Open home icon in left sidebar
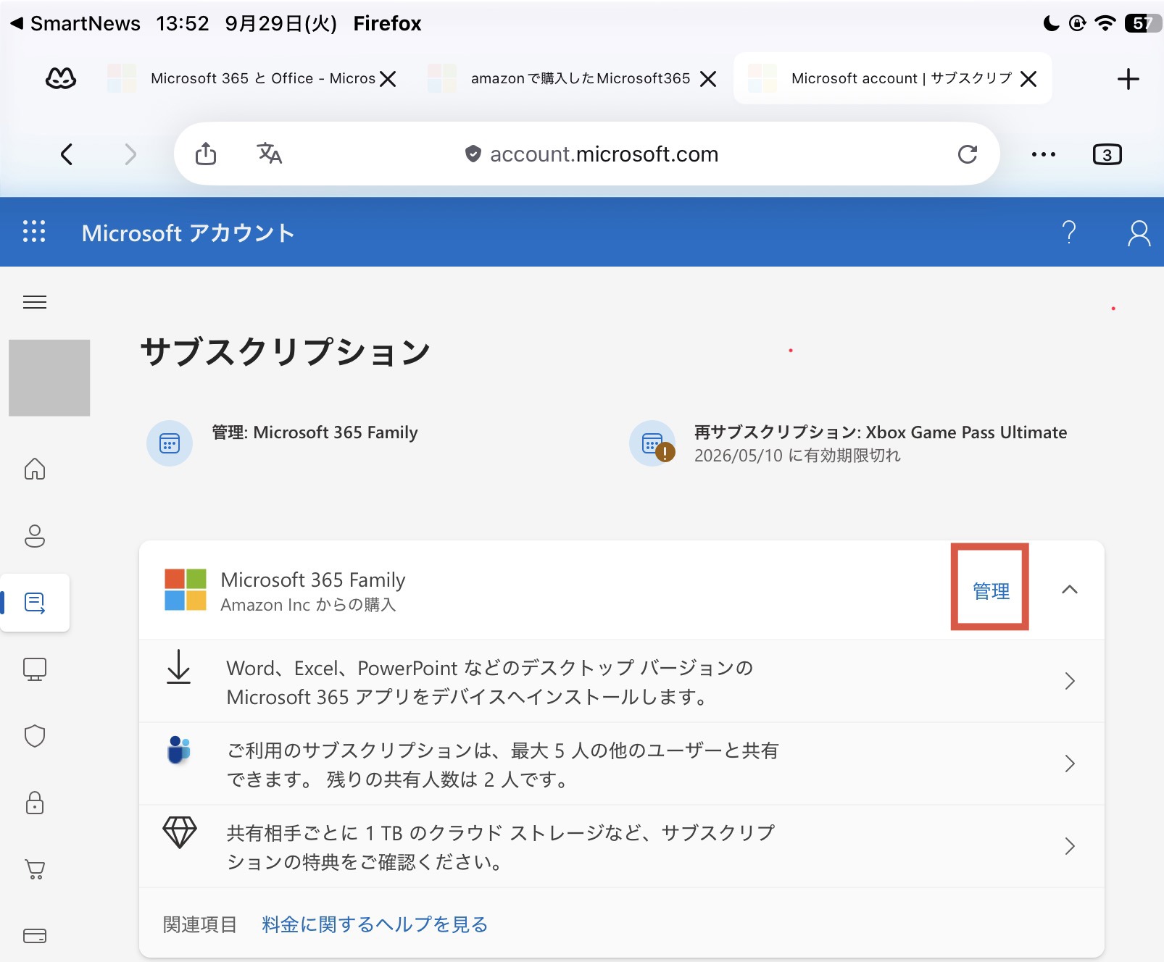1164x962 pixels. [x=35, y=469]
